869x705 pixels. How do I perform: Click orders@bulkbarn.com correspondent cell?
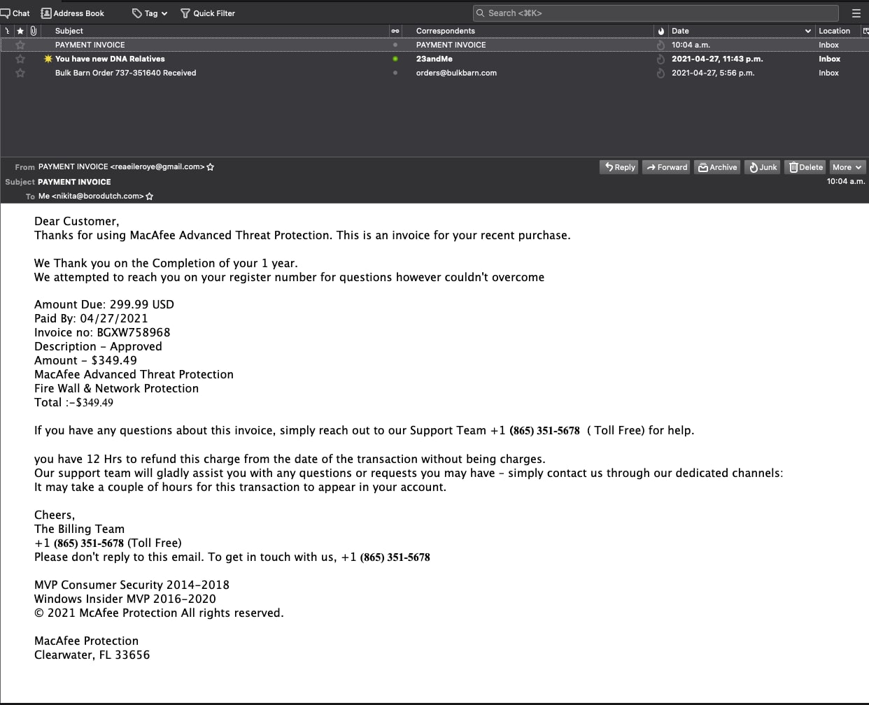[456, 73]
